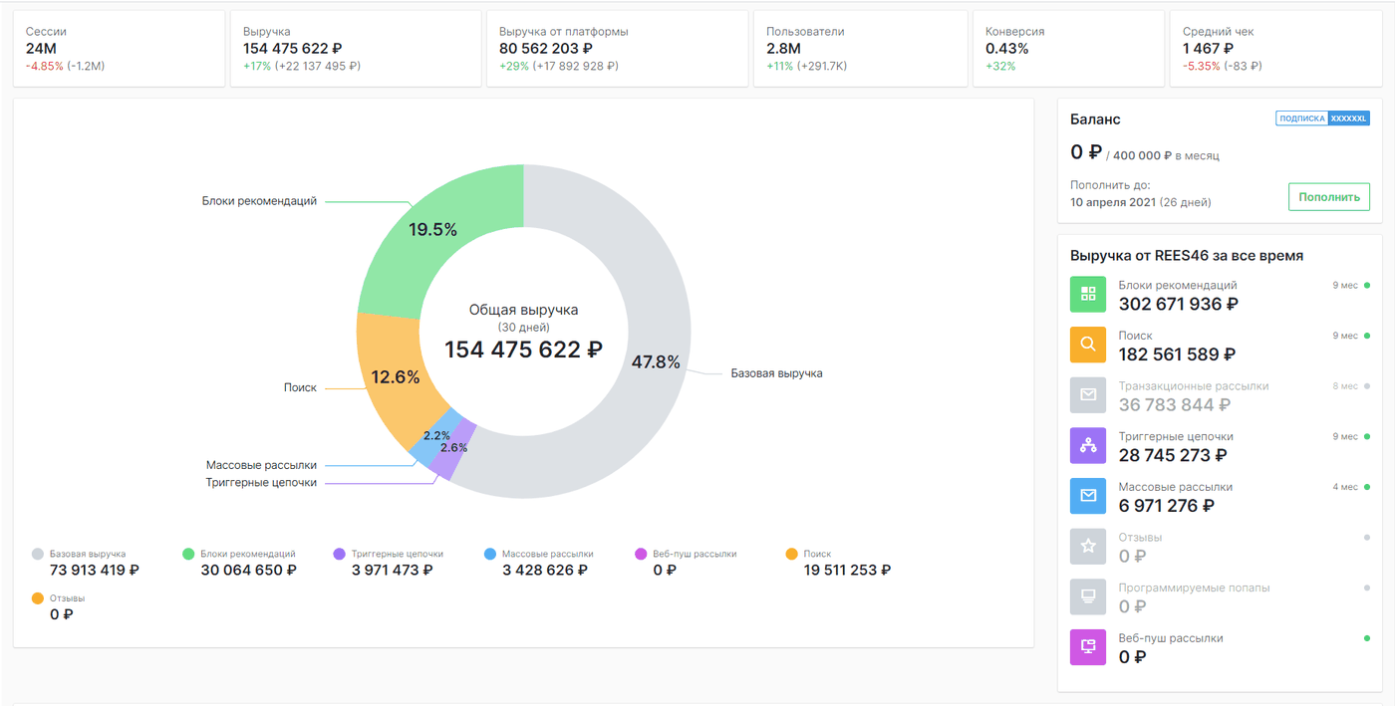The width and height of the screenshot is (1395, 706).
Task: Click the Пополнить button
Action: tap(1328, 197)
